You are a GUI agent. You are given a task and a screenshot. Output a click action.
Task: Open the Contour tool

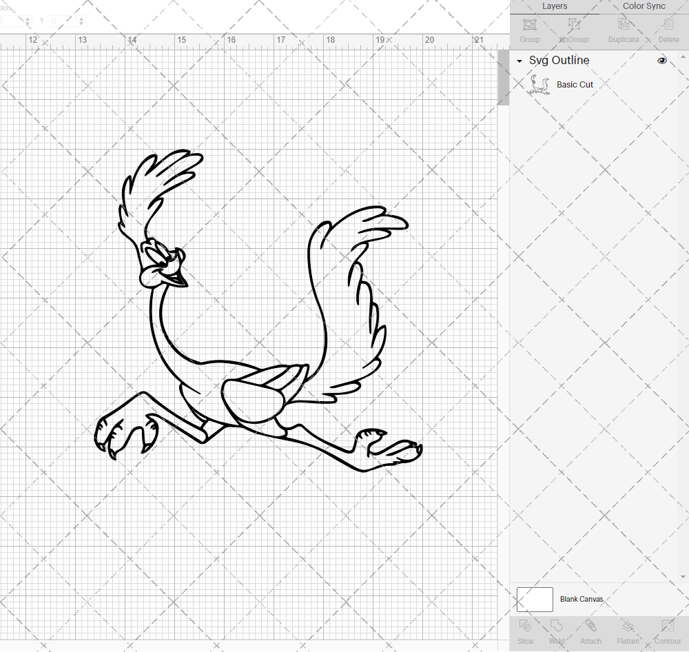pos(667,632)
